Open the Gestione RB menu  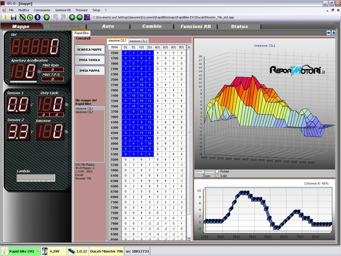pyautogui.click(x=63, y=10)
